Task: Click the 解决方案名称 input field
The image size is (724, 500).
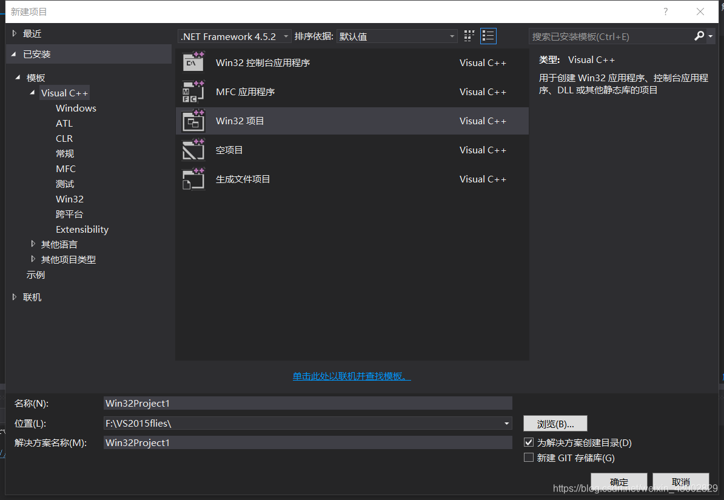Action: [x=308, y=443]
